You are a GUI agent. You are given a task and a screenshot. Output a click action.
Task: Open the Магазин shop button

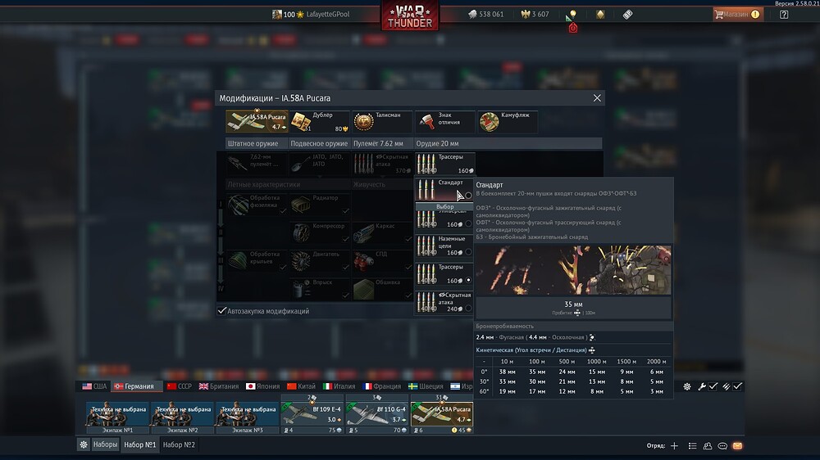(x=737, y=14)
